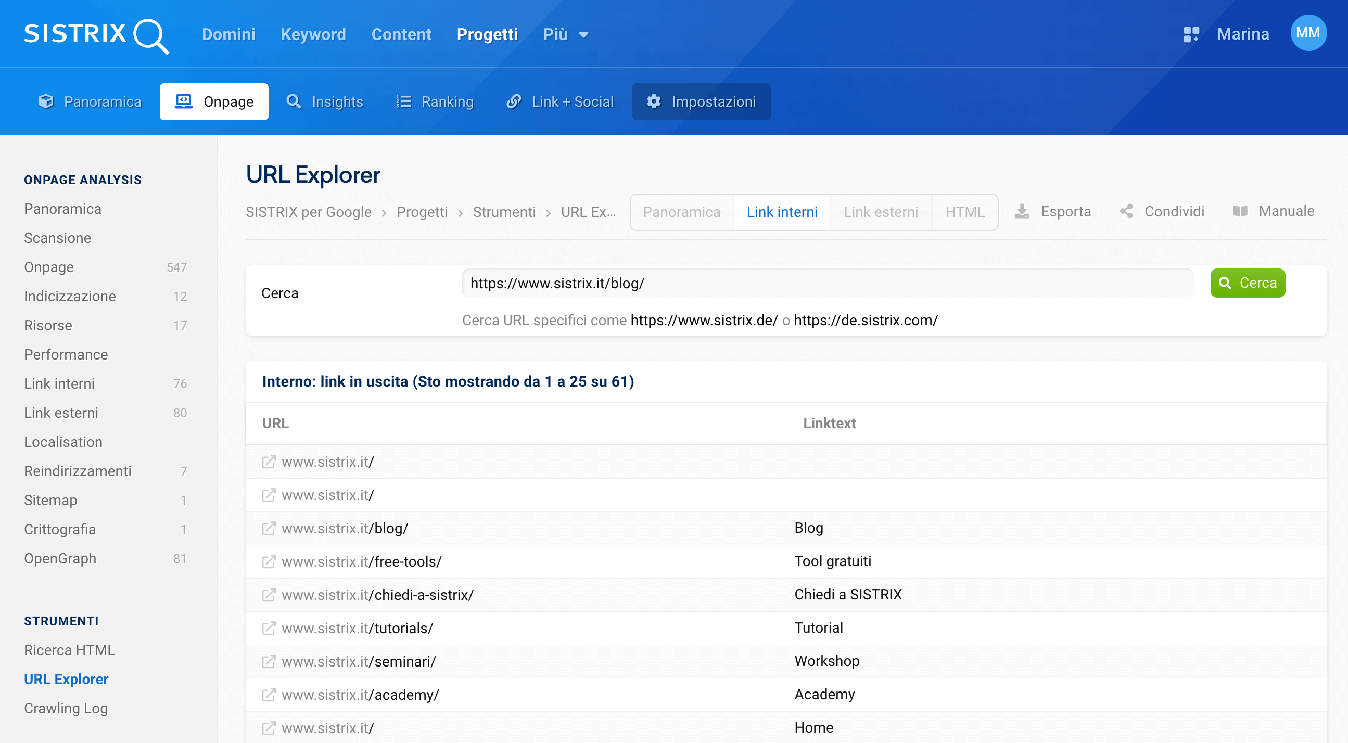Click the SISTRIX logo magnifier icon
This screenshot has width=1348, height=743.
[x=151, y=35]
